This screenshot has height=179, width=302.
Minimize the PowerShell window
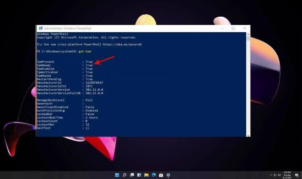[x=222, y=28]
